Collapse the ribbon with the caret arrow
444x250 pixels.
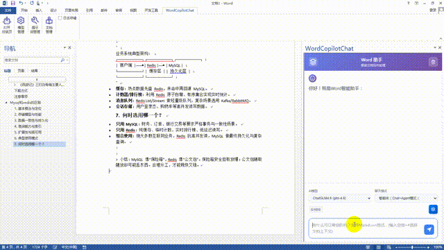coord(441,39)
